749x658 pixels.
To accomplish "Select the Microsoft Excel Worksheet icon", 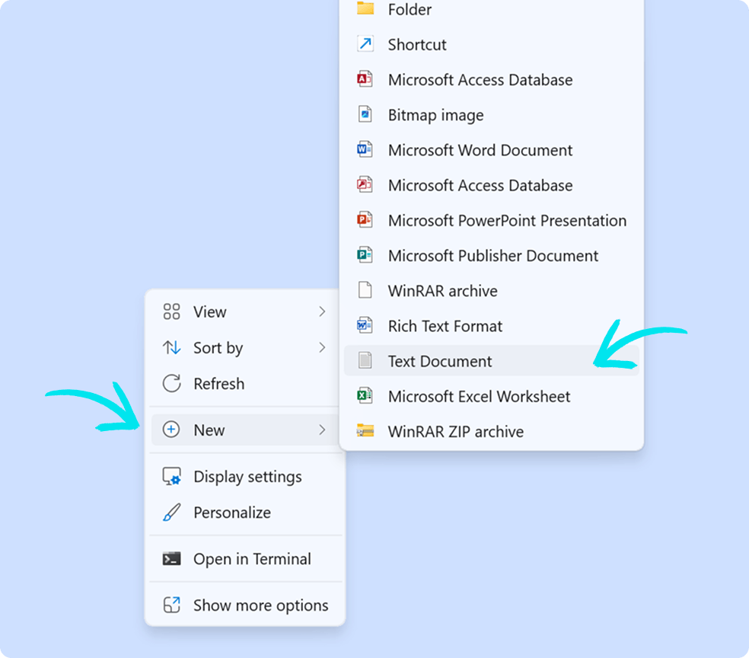I will tap(365, 396).
